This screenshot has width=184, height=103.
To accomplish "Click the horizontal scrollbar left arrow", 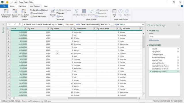I will [x=14, y=98].
